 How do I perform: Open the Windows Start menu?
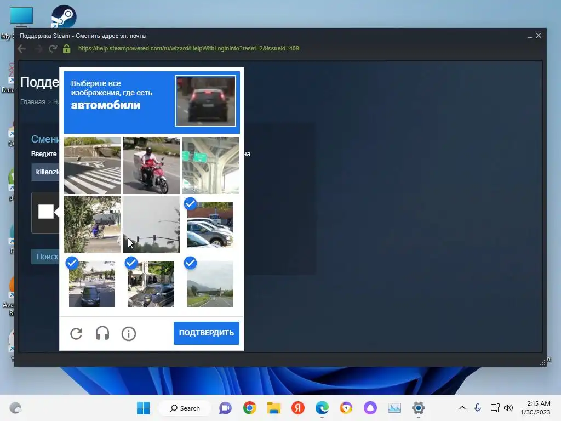pyautogui.click(x=144, y=408)
